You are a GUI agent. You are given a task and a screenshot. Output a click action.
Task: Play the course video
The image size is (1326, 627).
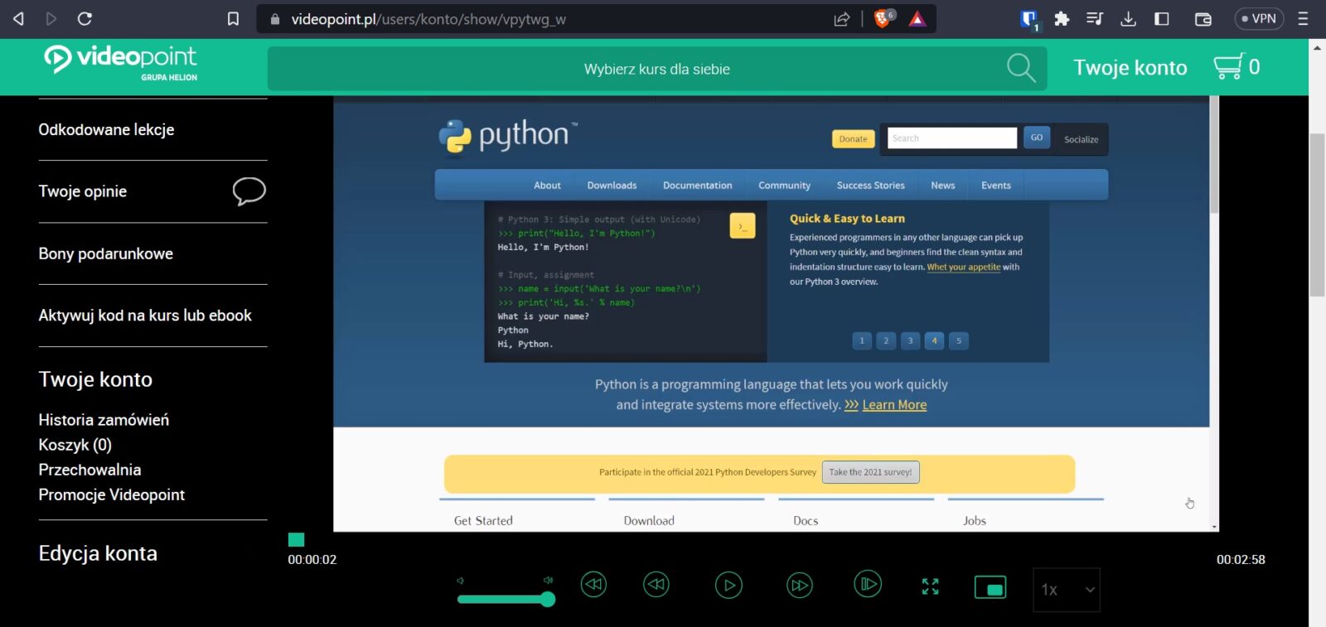click(728, 586)
